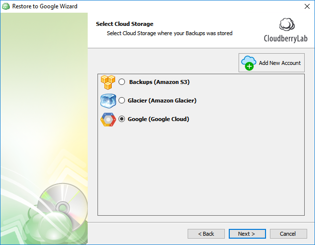Click the Google Cloud hexagon icon

coord(108,120)
